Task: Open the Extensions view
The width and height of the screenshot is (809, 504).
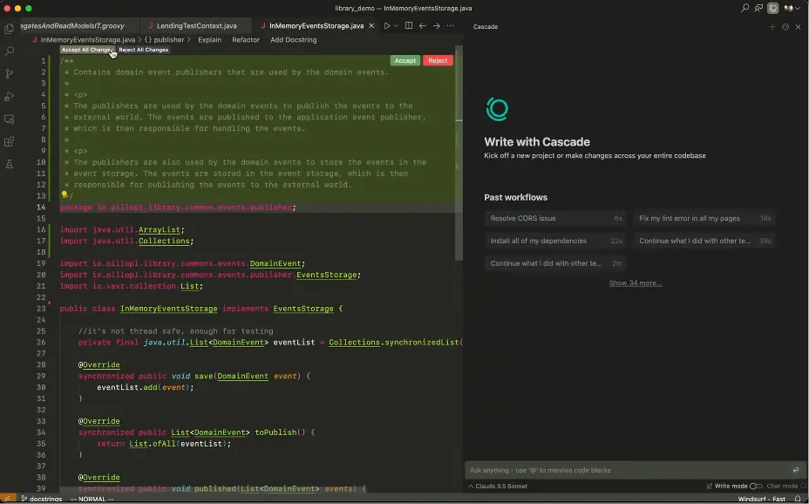Action: coord(10,141)
